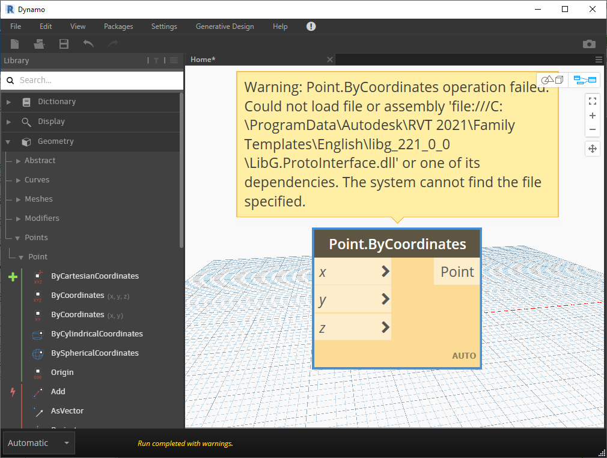The image size is (607, 458).
Task: Filter the Library results
Action: (155, 60)
